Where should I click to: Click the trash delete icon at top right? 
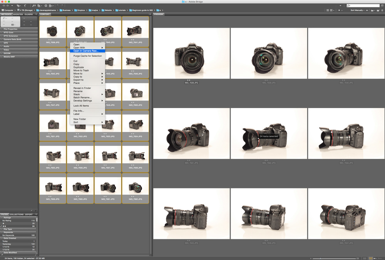(x=383, y=10)
